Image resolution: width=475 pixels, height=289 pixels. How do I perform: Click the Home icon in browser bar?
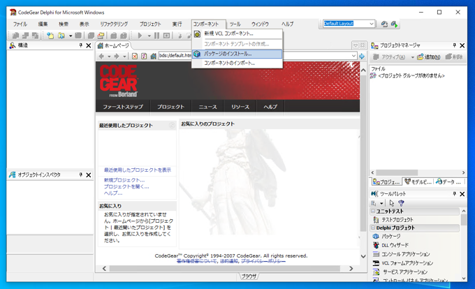(153, 56)
